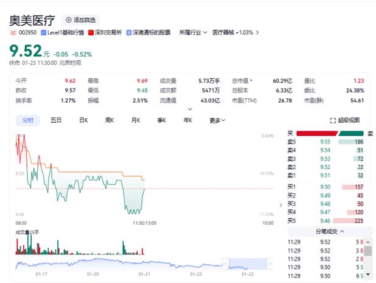Click the red buy ratio bar

pyautogui.click(x=317, y=134)
